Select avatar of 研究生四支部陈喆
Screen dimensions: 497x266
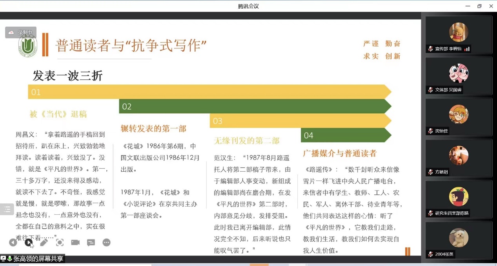tap(459, 196)
